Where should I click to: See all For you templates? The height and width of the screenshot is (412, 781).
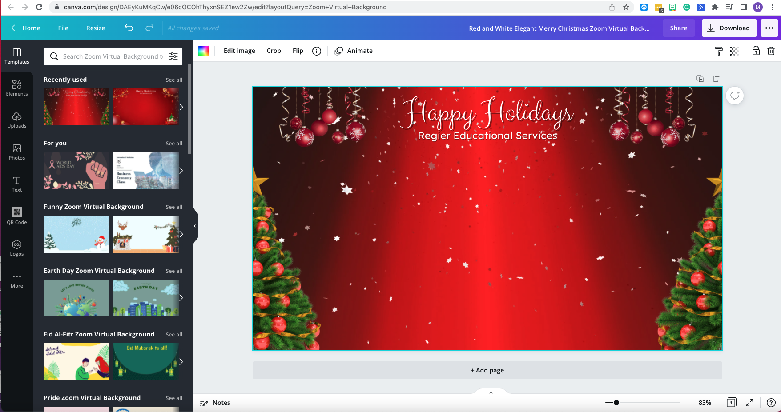click(x=174, y=144)
